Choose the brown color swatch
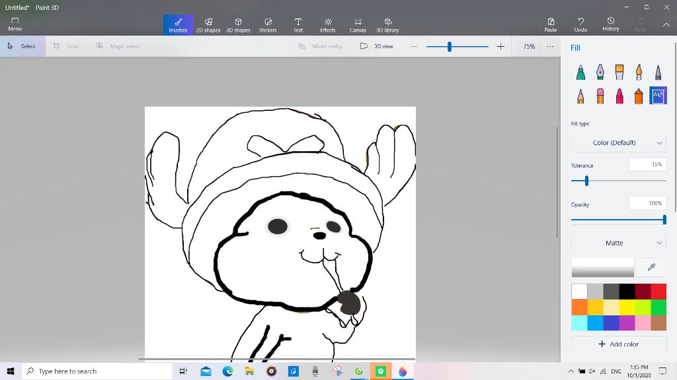 point(658,323)
